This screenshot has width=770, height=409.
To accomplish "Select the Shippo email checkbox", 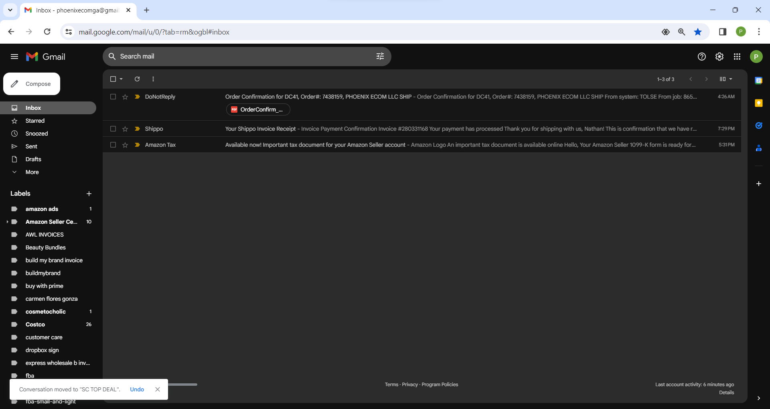I will point(113,129).
